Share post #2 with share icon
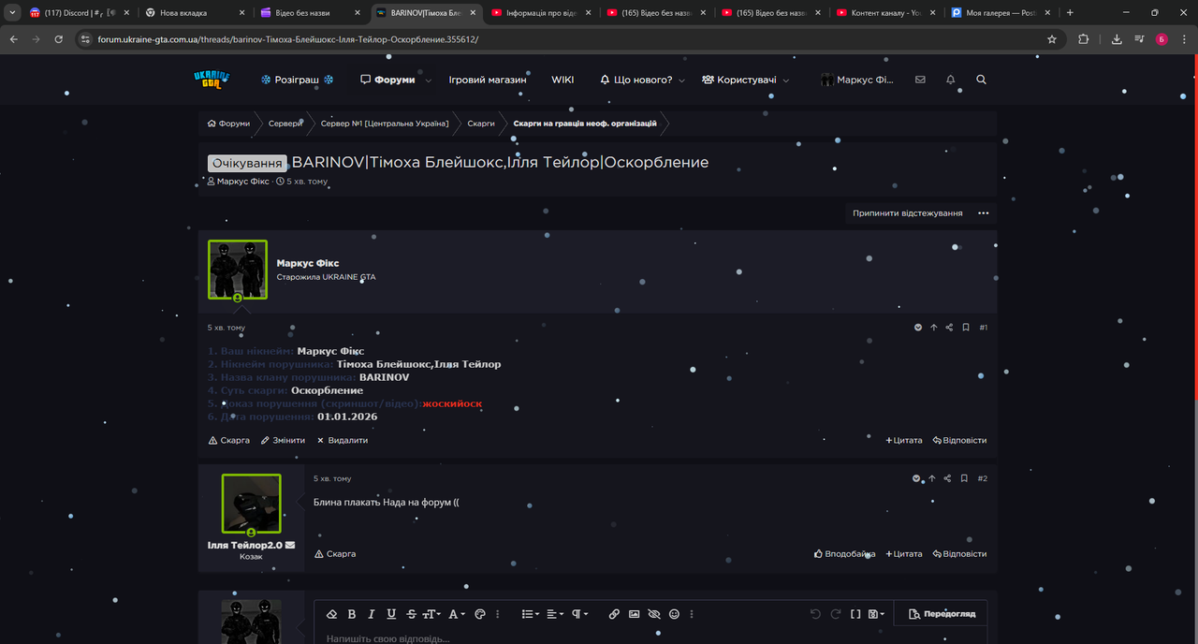Screen dimensions: 1198x644 (x=947, y=478)
